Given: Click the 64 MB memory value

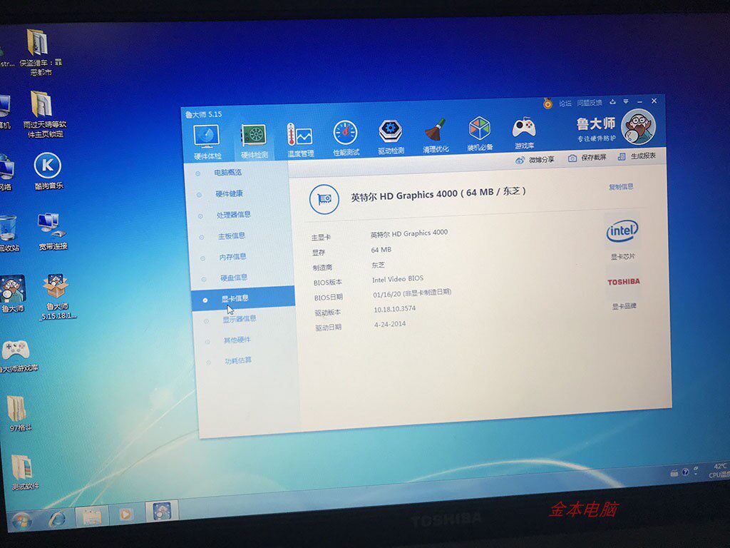Looking at the screenshot, I should click(381, 250).
